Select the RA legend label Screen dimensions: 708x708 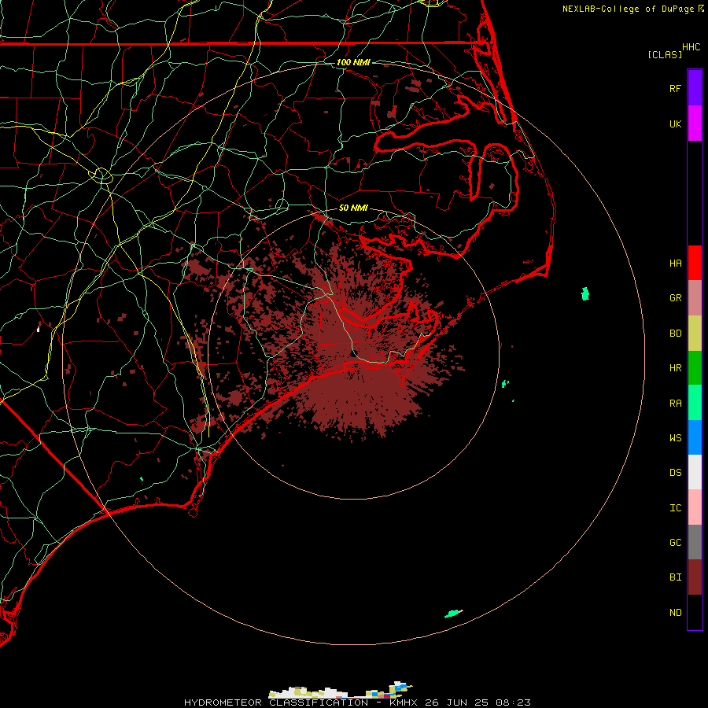[675, 404]
